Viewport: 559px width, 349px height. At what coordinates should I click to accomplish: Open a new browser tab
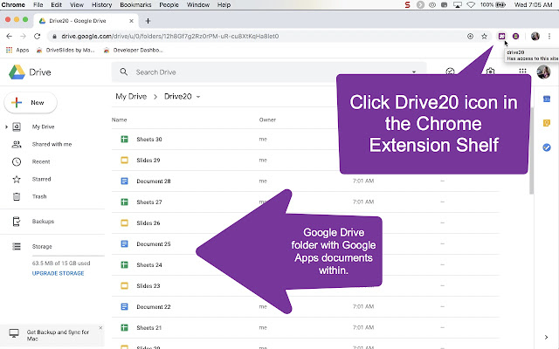click(x=148, y=20)
